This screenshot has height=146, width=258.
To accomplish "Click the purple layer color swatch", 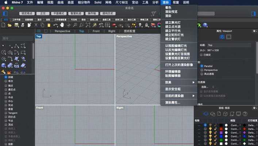I will pyautogui.click(x=221, y=132).
